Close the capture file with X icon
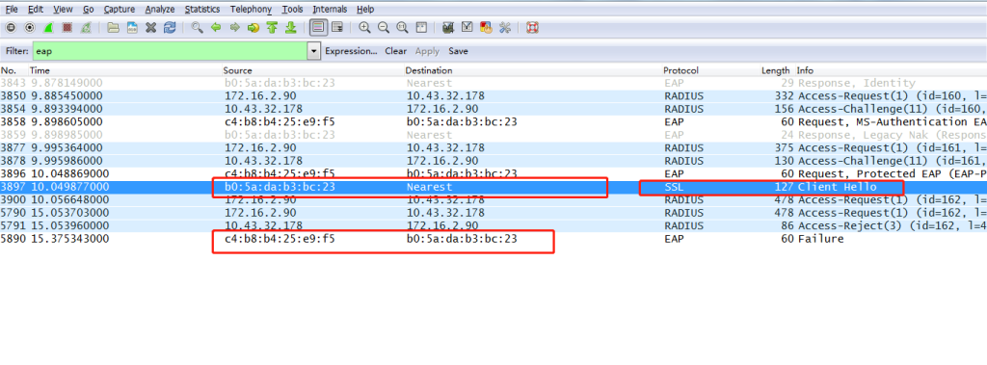The width and height of the screenshot is (987, 365). pos(151,28)
